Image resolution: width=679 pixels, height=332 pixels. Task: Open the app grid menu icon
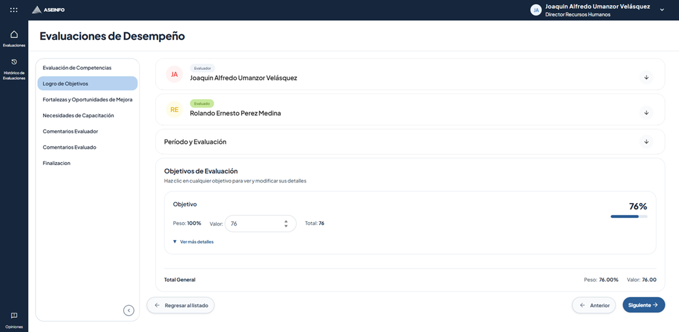pos(14,10)
